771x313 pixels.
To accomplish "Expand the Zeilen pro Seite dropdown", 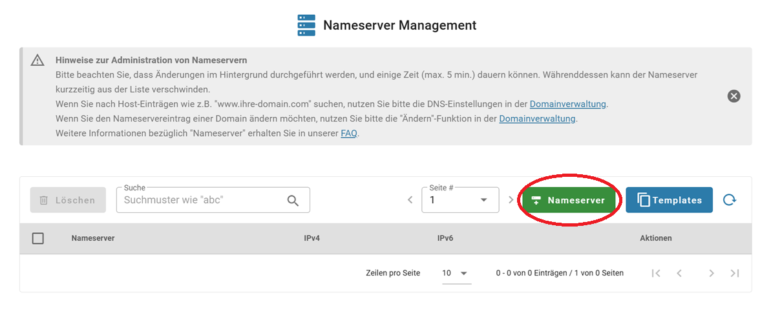I will [x=456, y=273].
